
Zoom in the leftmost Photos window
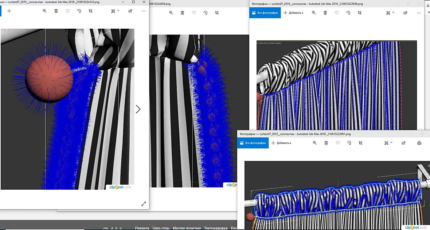(x=45, y=11)
